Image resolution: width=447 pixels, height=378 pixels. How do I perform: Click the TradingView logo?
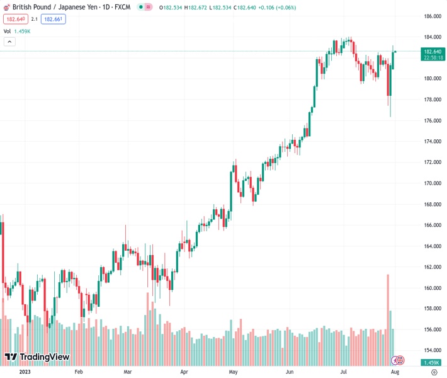tap(37, 357)
